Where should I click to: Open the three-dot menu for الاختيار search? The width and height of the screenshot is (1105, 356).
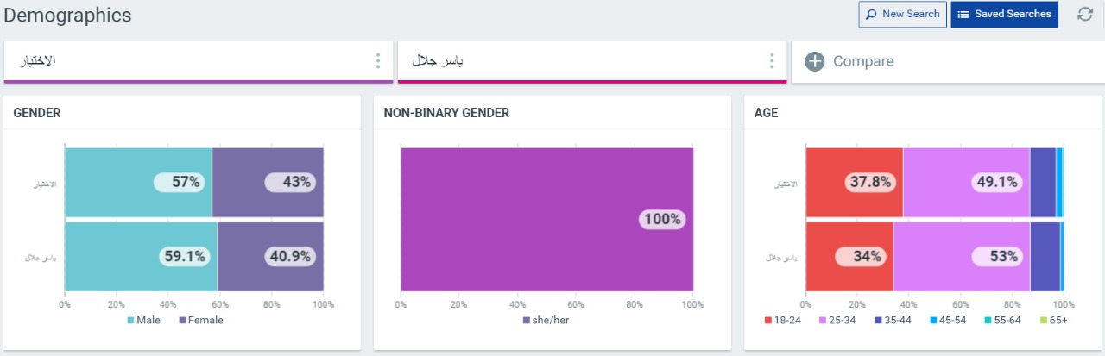pyautogui.click(x=377, y=61)
